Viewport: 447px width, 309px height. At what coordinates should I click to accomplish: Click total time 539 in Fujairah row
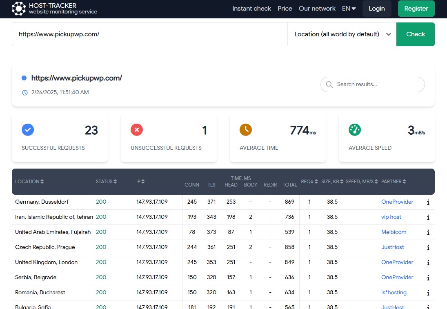289,232
